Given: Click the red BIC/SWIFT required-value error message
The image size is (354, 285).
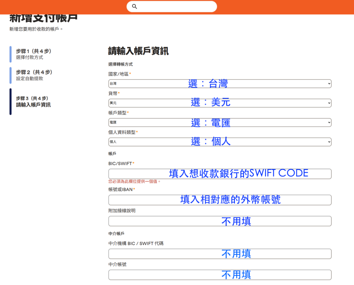Looking at the screenshot, I should pos(134,181).
